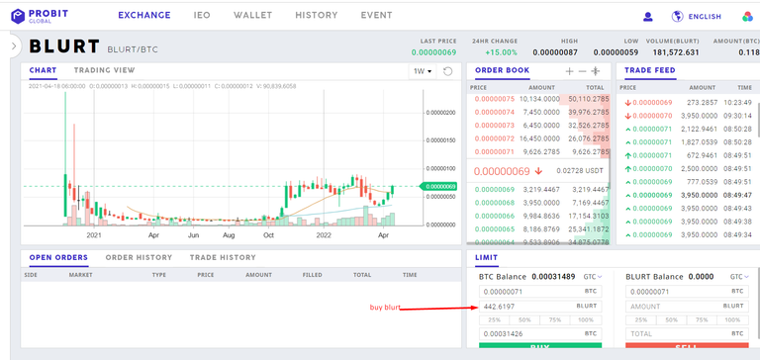Set sell amount to 25%
Image resolution: width=760 pixels, height=360 pixels.
point(641,320)
